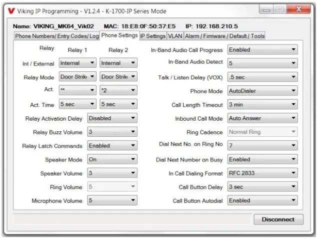
Task: Open Talk / Listen Delay (VOX) dropdown
Action: pyautogui.click(x=262, y=77)
